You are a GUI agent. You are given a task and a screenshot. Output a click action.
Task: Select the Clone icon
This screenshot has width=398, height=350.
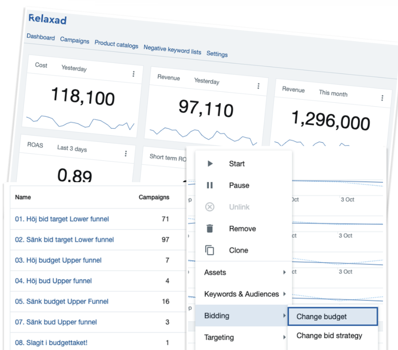210,250
